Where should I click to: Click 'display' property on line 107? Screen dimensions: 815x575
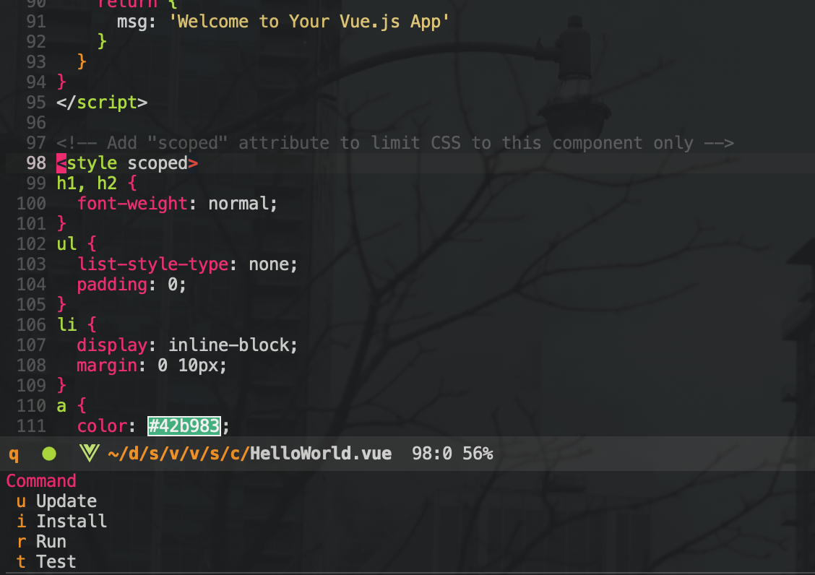click(x=112, y=346)
